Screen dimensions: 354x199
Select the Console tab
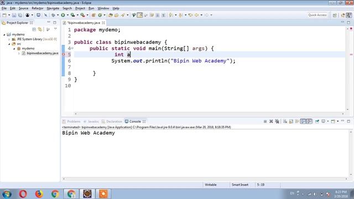135,122
